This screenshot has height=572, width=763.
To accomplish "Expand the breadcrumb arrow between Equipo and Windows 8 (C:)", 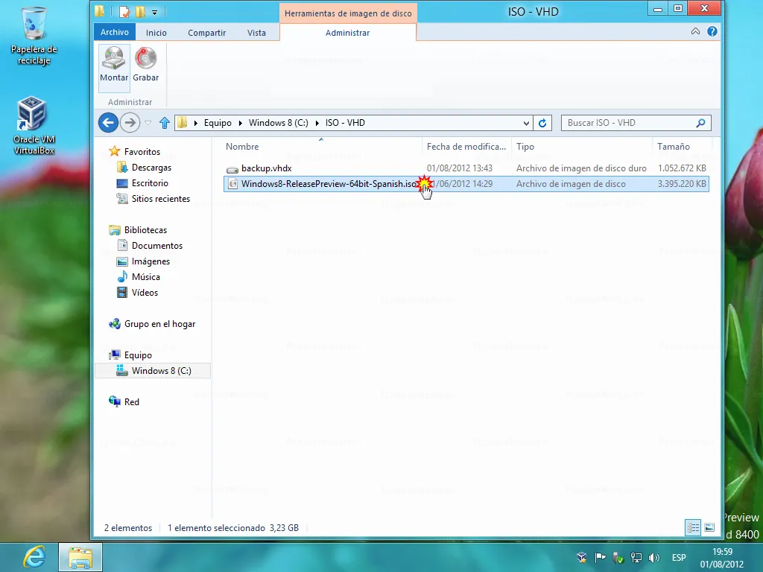I will [x=241, y=123].
